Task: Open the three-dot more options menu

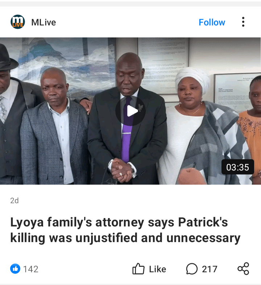Action: [243, 22]
